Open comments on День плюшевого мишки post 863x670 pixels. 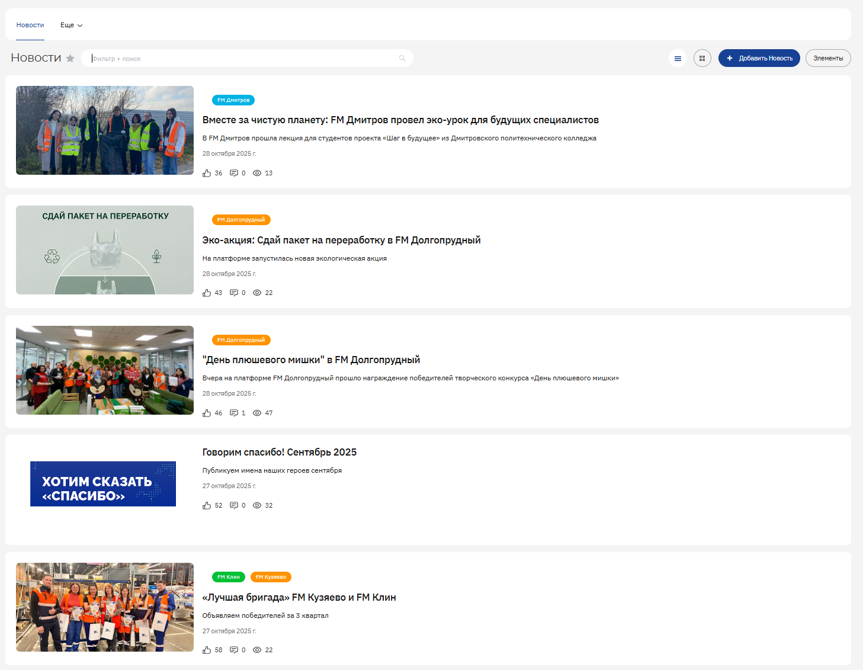click(x=234, y=413)
